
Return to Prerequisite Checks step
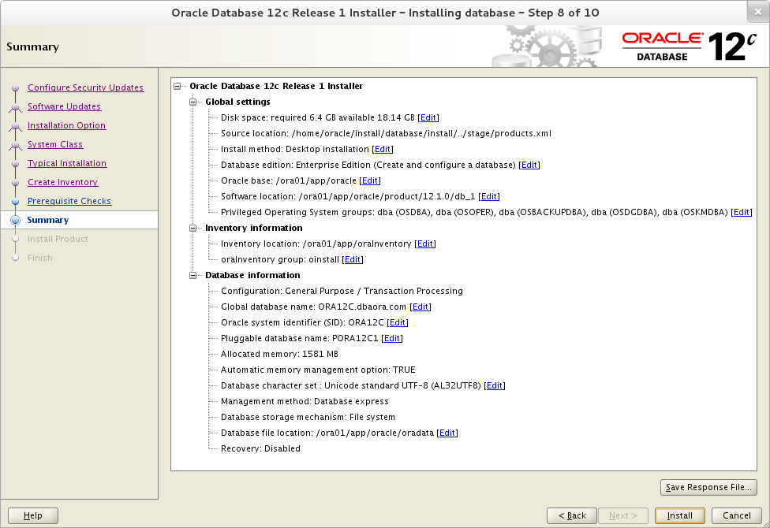tap(69, 201)
